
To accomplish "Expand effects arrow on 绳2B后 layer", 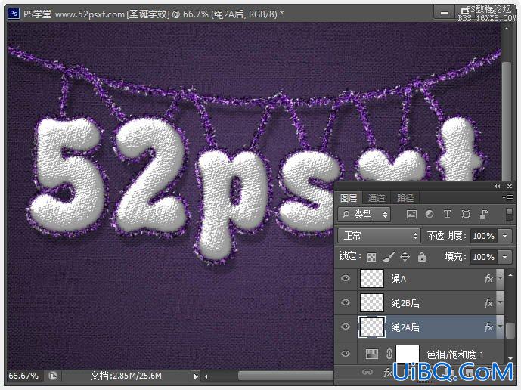I will click(500, 302).
